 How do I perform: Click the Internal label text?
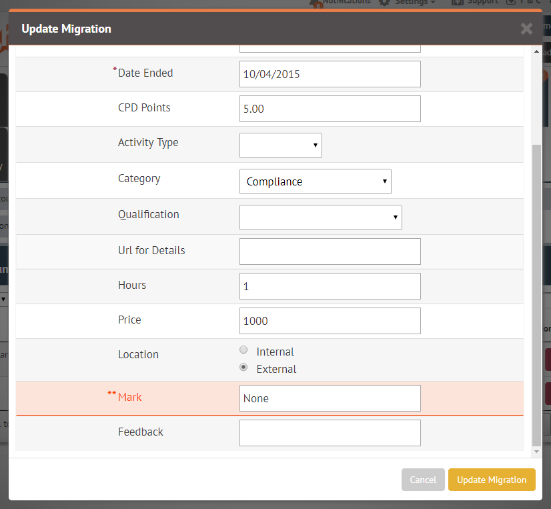coord(275,352)
